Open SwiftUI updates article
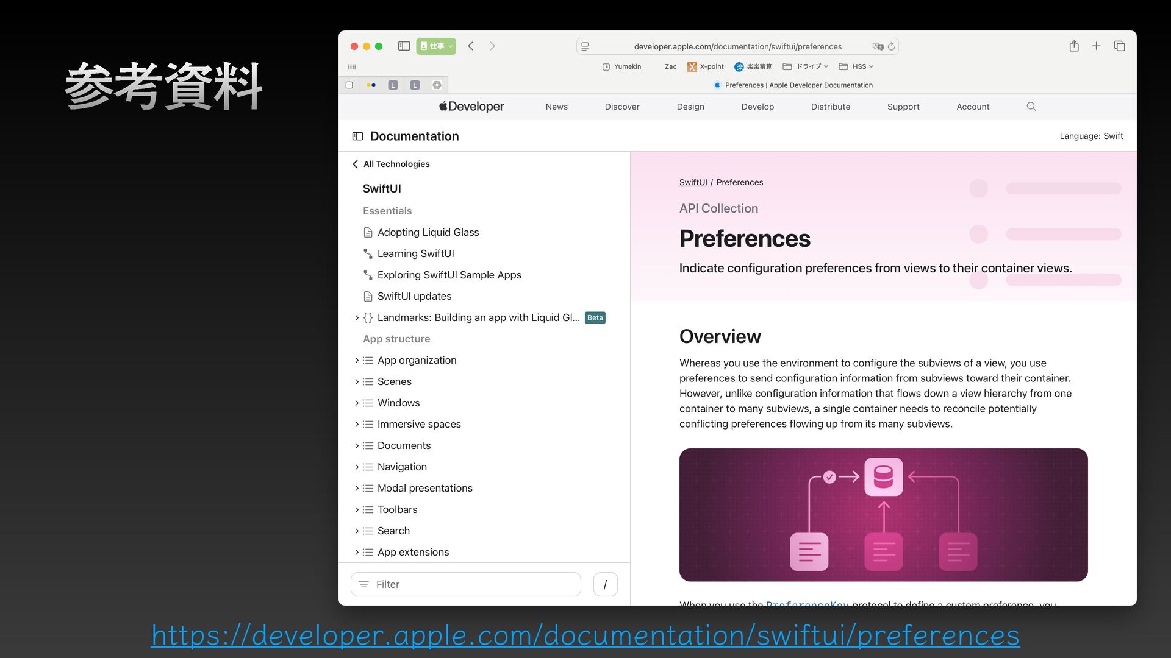This screenshot has height=658, width=1171. pyautogui.click(x=415, y=296)
